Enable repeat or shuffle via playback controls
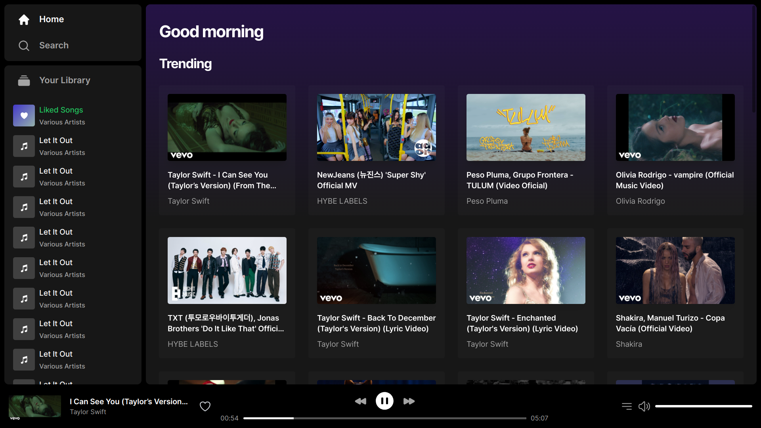This screenshot has width=761, height=428. [x=626, y=405]
